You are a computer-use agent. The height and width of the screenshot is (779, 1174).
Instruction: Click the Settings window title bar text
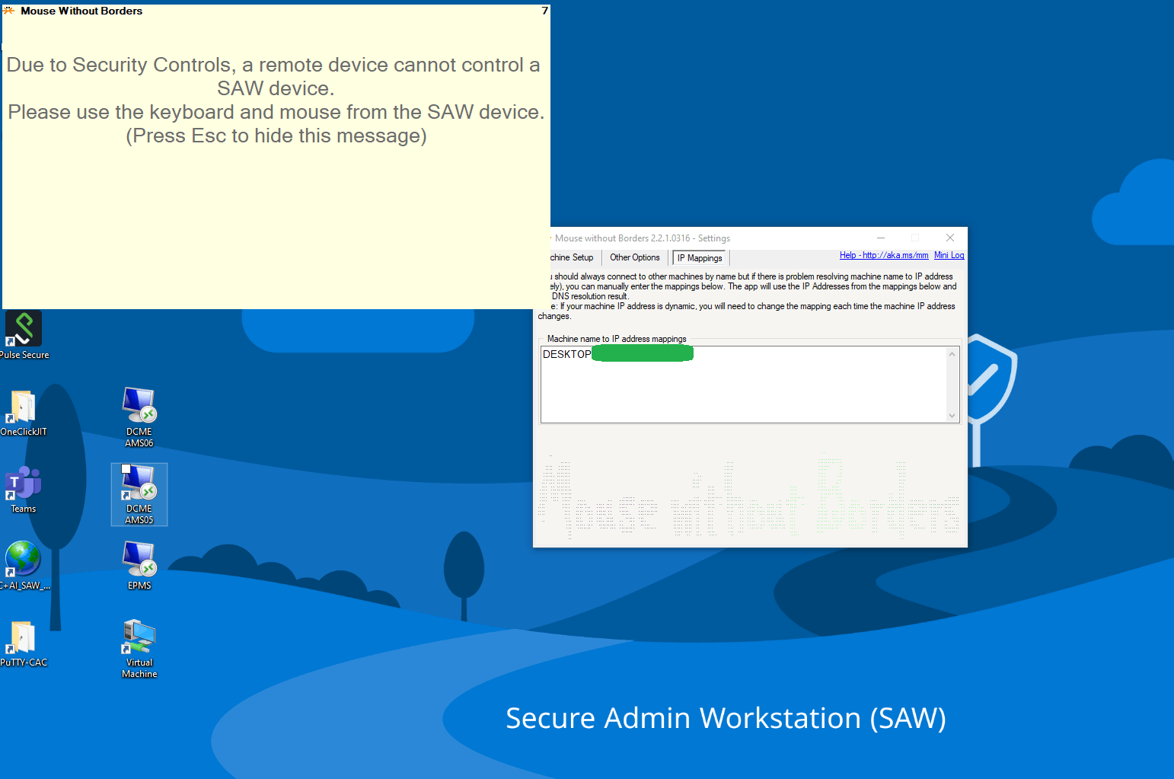click(x=643, y=238)
